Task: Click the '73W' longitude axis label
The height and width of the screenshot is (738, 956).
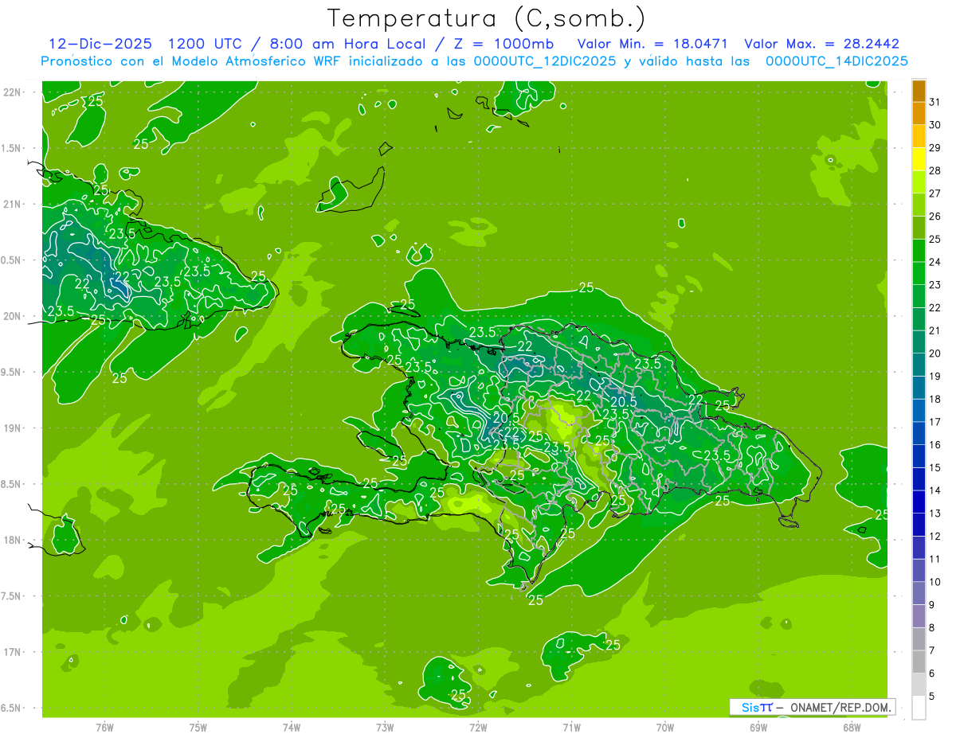Action: click(x=385, y=727)
